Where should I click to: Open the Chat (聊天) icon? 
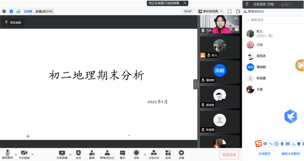pos(122,154)
